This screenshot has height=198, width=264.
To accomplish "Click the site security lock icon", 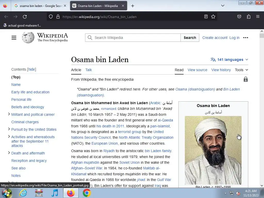I will [58, 17].
